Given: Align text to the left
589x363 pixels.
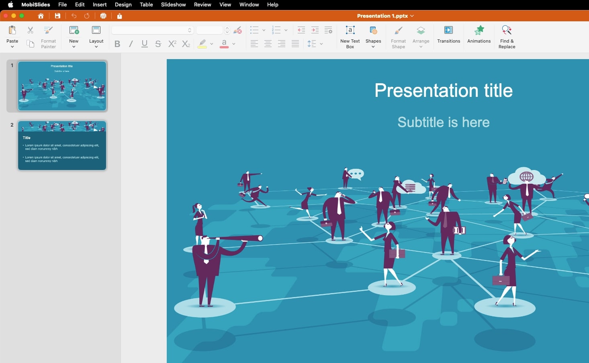Looking at the screenshot, I should pos(254,44).
